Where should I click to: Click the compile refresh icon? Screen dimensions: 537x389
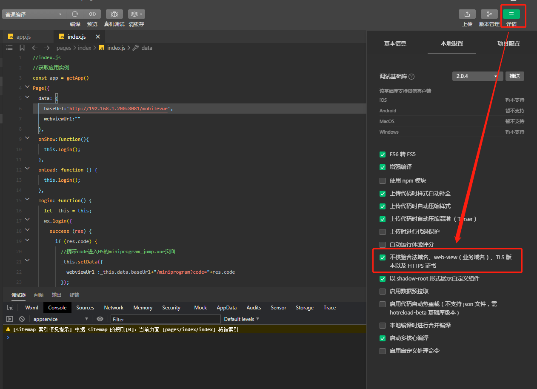[75, 14]
